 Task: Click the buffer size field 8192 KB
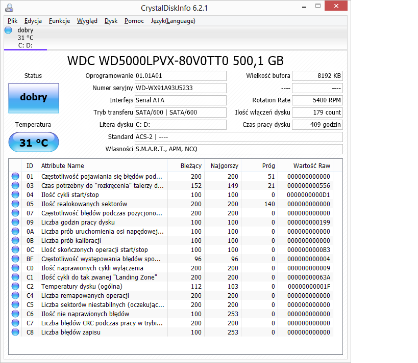(x=317, y=76)
